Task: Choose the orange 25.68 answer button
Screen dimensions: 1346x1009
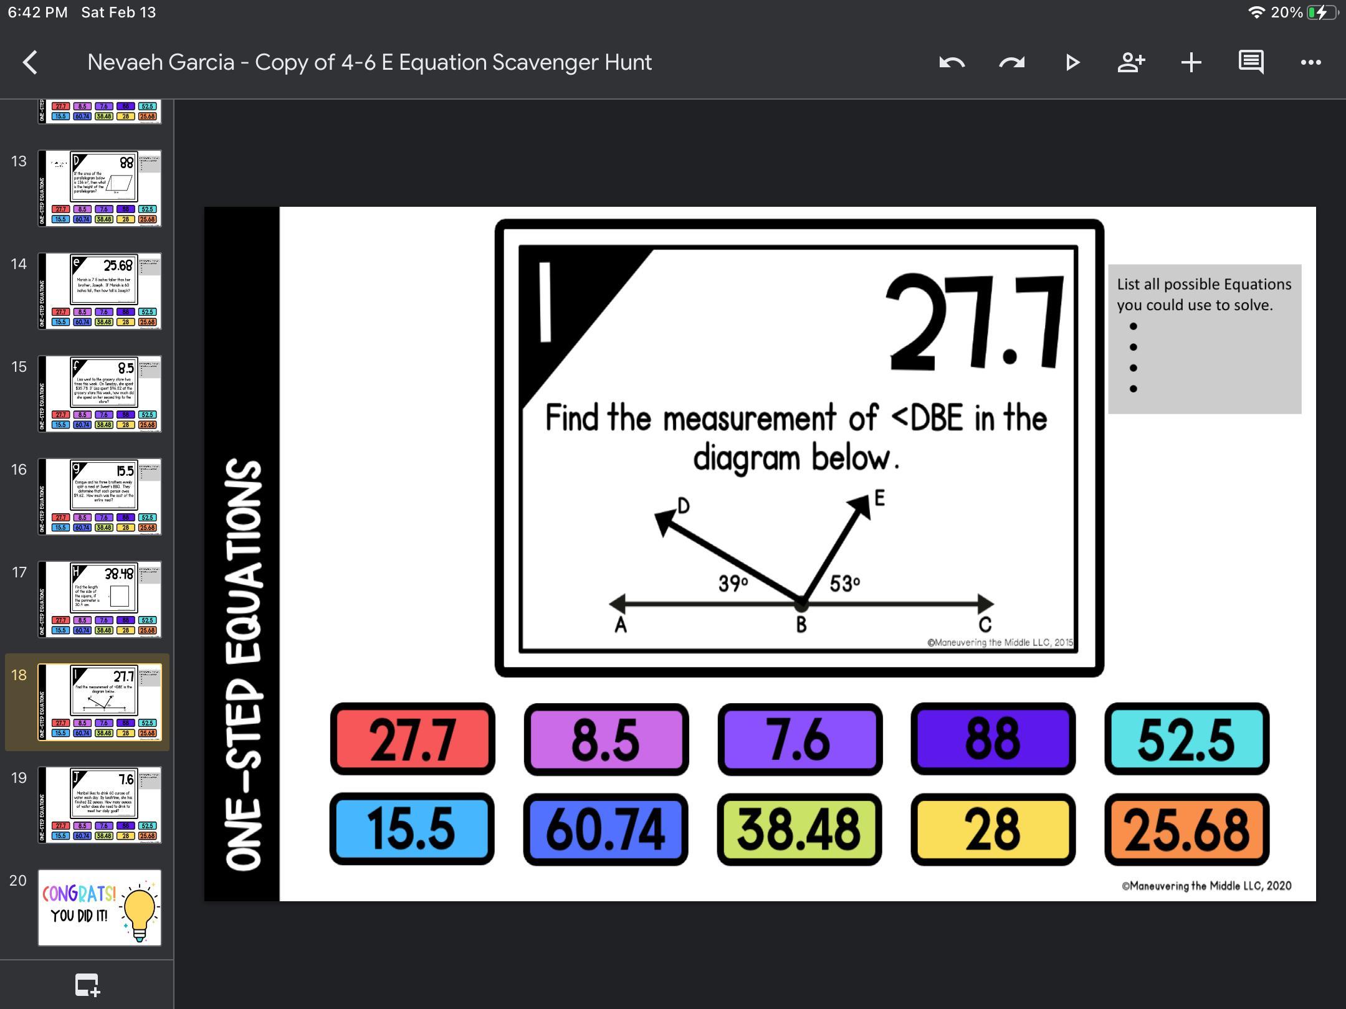Action: (x=1186, y=829)
